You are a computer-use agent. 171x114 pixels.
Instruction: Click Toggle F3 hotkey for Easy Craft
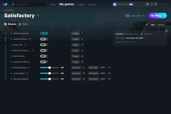[x=78, y=45]
